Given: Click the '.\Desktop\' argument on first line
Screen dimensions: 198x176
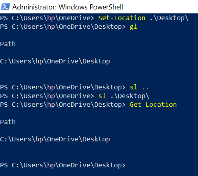Looking at the screenshot, I should (169, 18).
